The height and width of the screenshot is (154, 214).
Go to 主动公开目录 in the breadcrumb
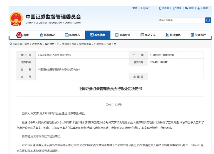tap(69, 44)
